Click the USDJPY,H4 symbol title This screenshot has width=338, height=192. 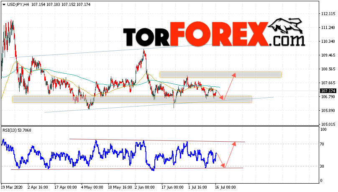[18, 5]
